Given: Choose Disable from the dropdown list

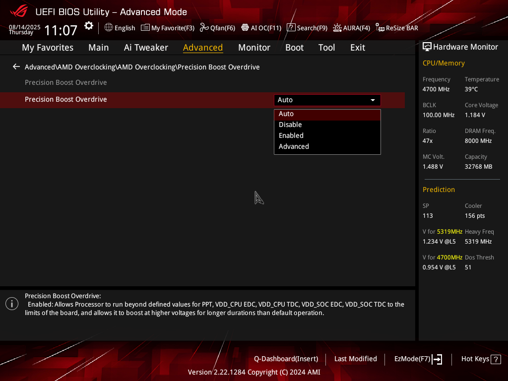Looking at the screenshot, I should [x=327, y=125].
